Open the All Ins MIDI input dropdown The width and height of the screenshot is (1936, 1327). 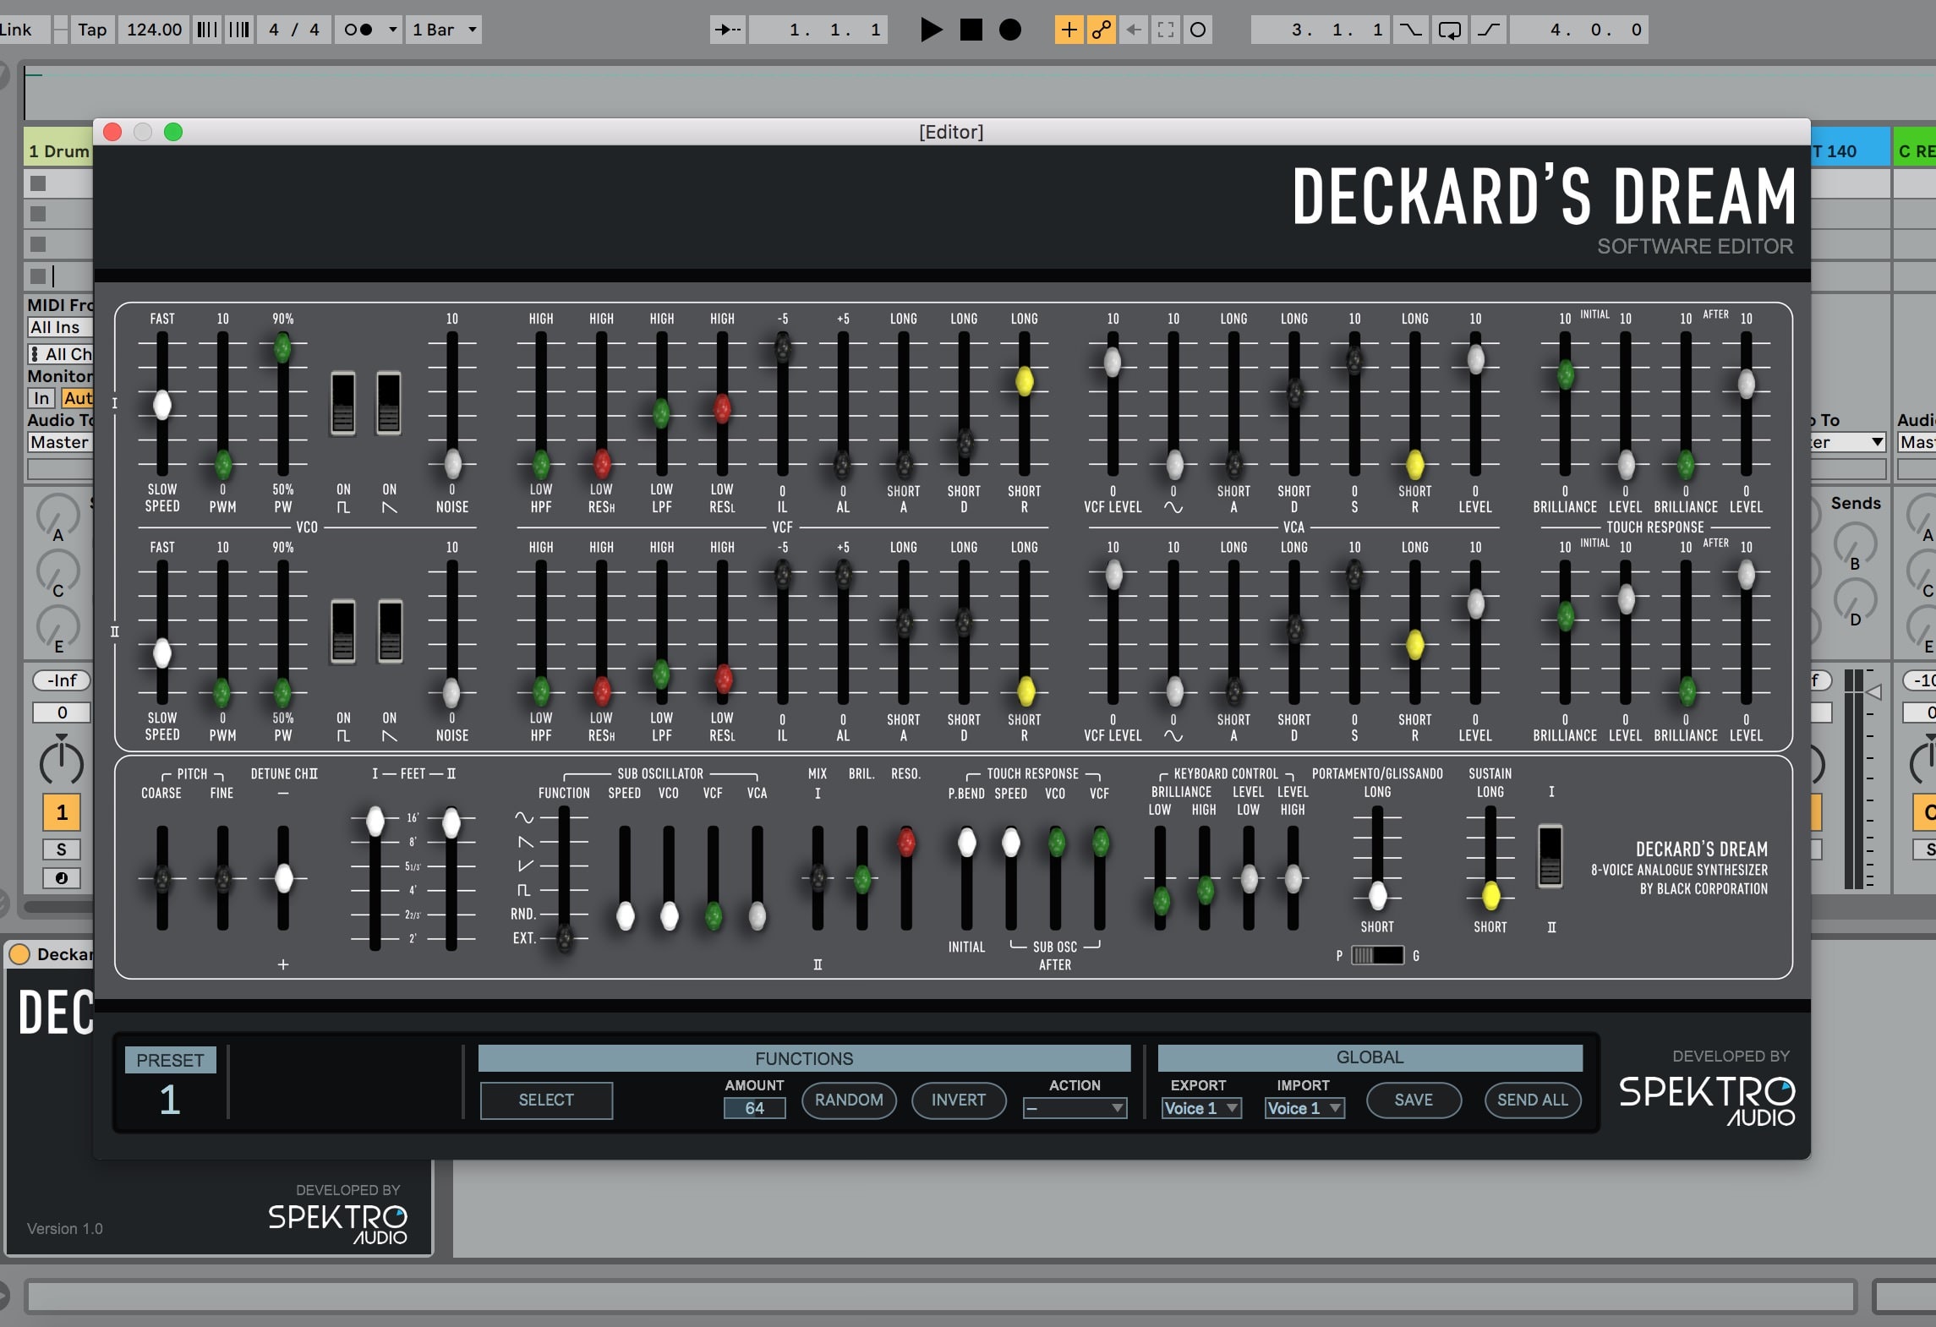click(x=59, y=328)
